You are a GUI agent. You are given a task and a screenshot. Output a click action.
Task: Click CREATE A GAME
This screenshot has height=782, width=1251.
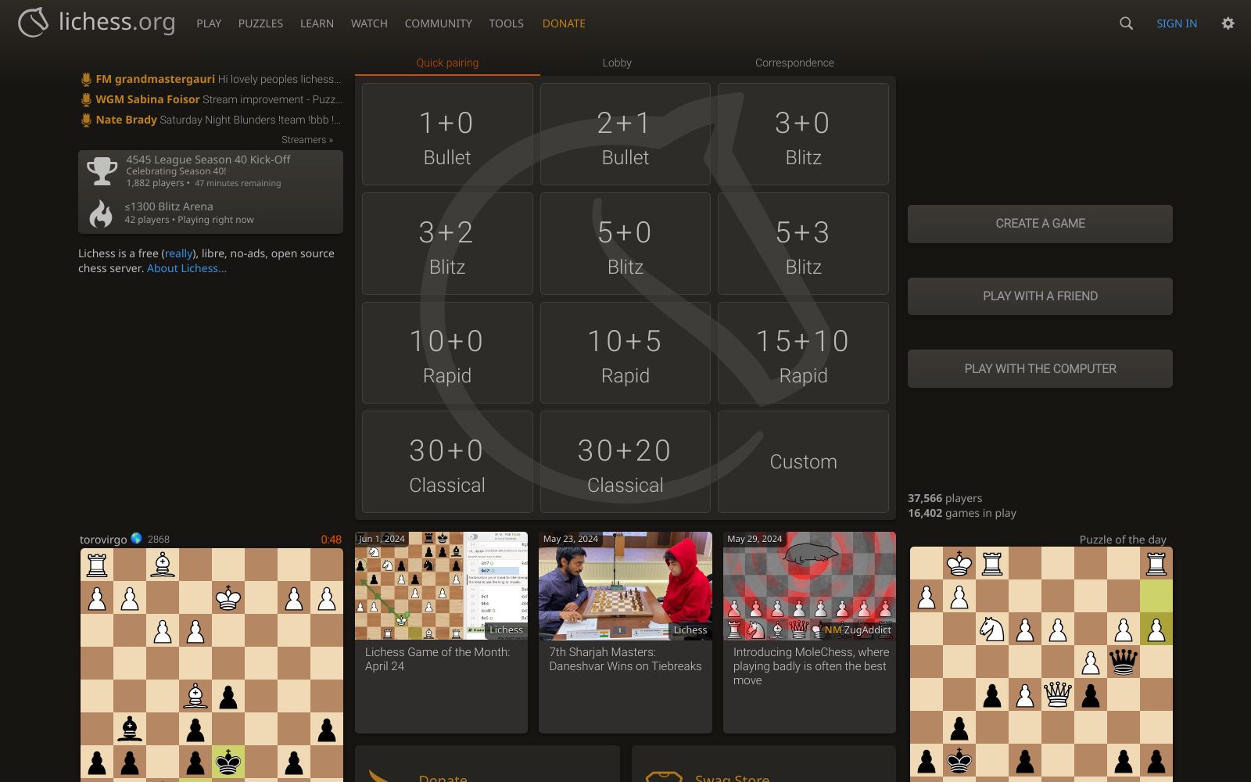(1039, 223)
